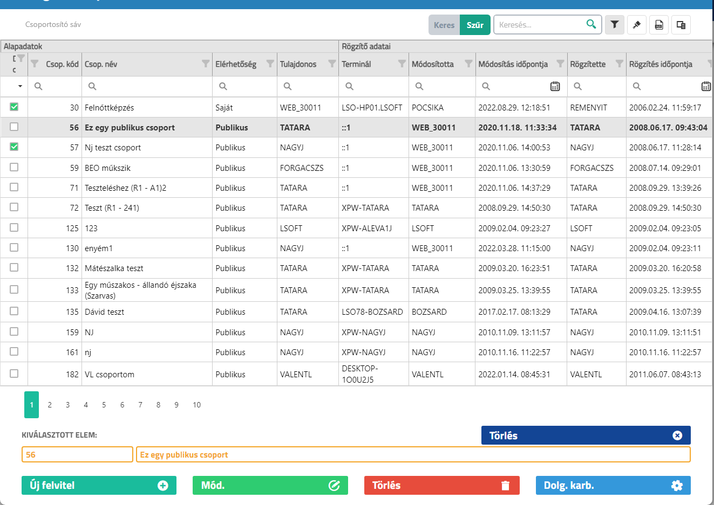Click the selected element code field 56

point(77,454)
